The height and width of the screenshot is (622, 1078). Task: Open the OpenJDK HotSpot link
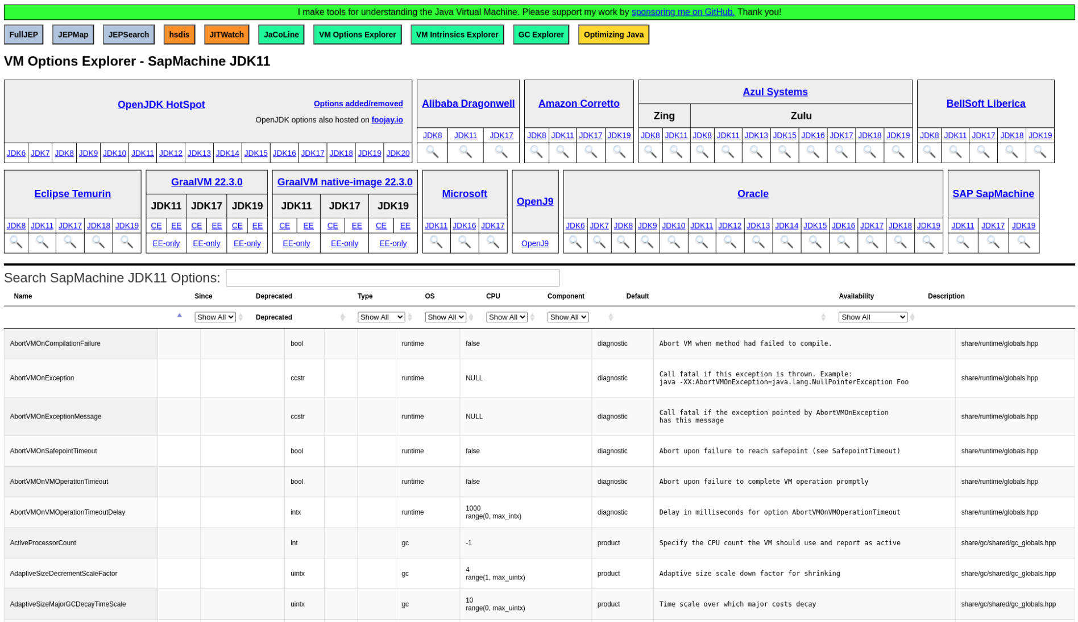161,105
